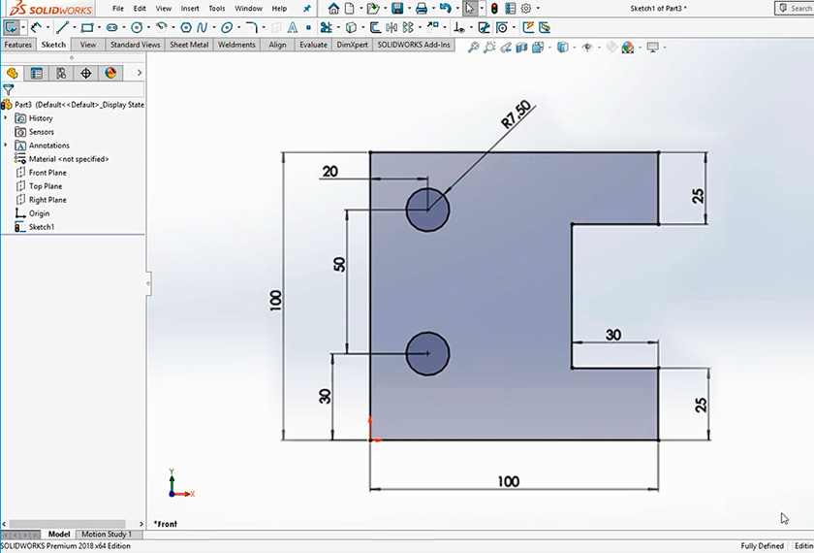Switch to the Sheet Metal tab
Viewport: 814px width, 553px height.
coord(189,45)
